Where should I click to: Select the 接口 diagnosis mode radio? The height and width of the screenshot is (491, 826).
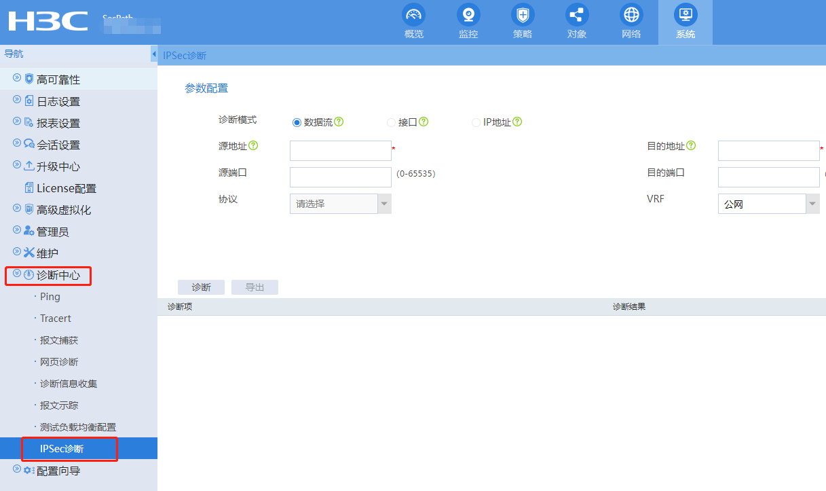391,123
